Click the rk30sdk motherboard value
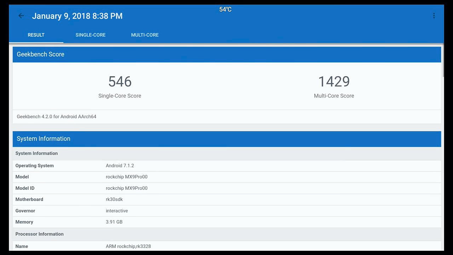453x255 pixels. tap(114, 199)
